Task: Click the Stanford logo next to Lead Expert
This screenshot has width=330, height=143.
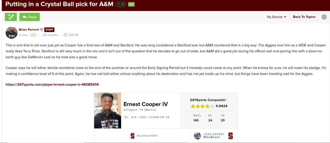Action: coord(230,136)
